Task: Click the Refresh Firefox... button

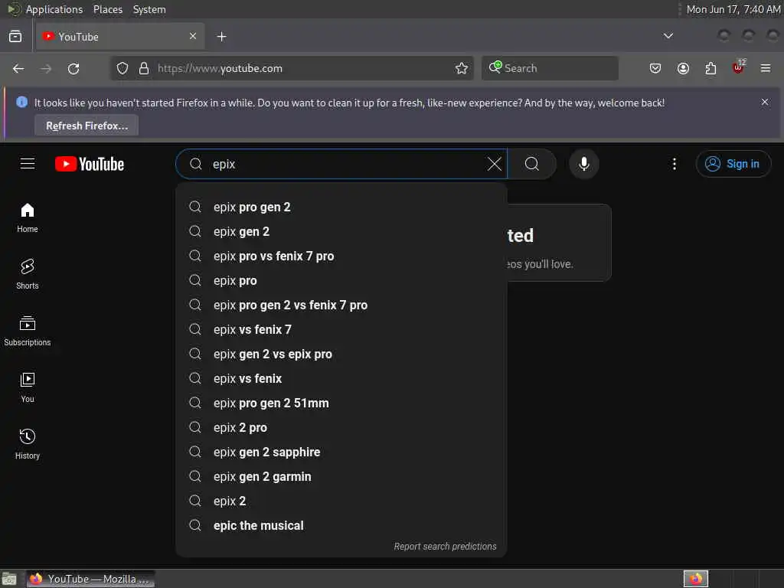Action: [x=87, y=126]
